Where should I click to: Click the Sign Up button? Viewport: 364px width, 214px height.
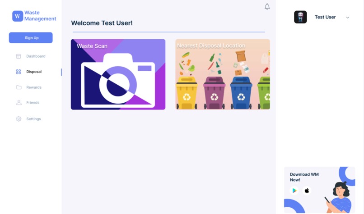(31, 37)
